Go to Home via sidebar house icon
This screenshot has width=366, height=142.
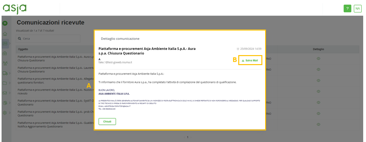click(5, 34)
